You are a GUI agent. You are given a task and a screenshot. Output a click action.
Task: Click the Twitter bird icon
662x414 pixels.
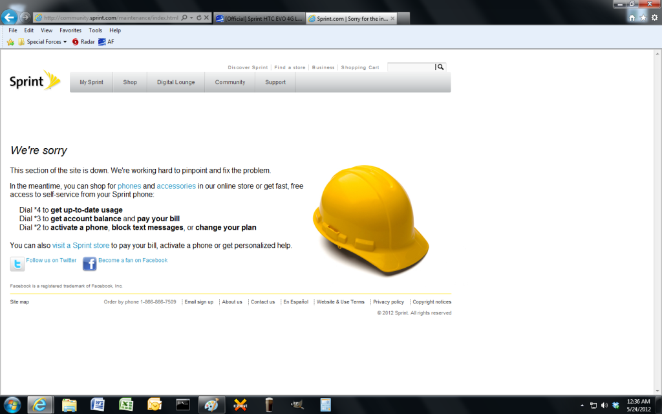[17, 264]
